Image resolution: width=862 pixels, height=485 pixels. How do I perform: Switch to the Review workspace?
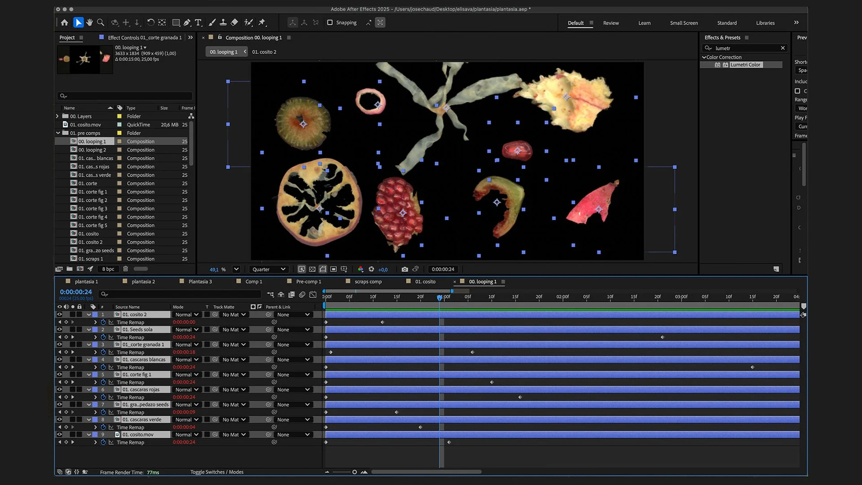[611, 23]
